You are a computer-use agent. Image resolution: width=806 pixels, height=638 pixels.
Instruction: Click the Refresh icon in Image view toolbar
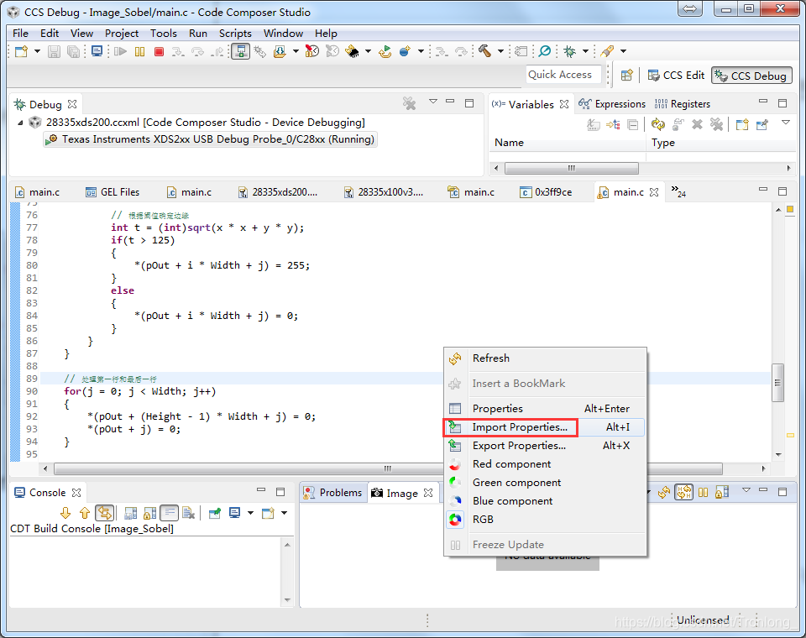point(663,492)
